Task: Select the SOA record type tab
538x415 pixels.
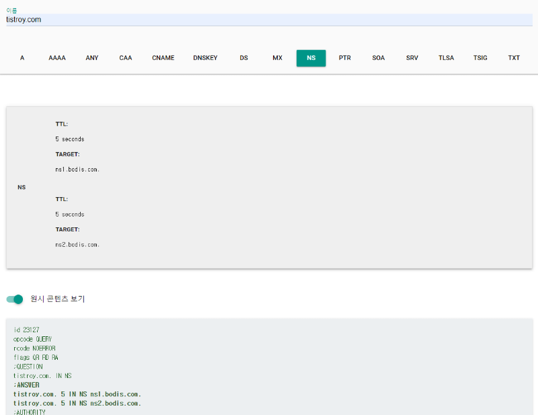Action: click(379, 58)
